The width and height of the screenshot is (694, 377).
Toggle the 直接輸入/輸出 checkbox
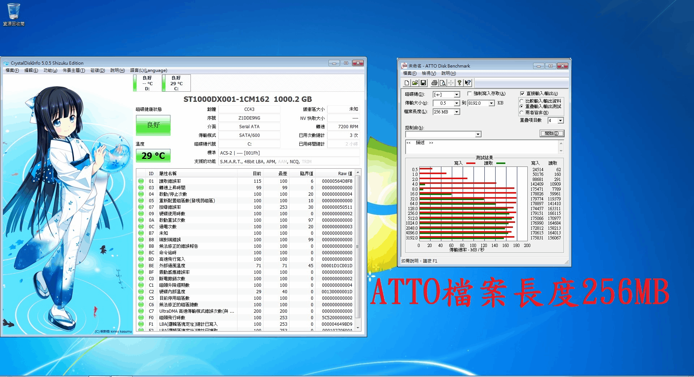tap(522, 94)
